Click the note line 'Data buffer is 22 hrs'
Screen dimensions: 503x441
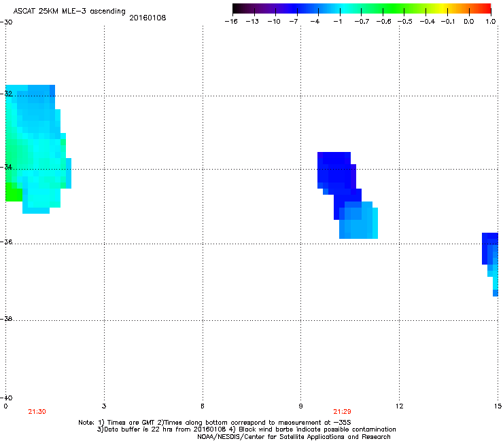pos(246,429)
